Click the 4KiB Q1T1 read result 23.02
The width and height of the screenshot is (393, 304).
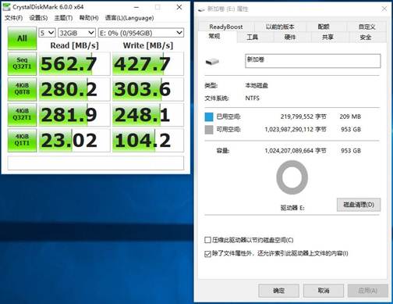pos(75,140)
